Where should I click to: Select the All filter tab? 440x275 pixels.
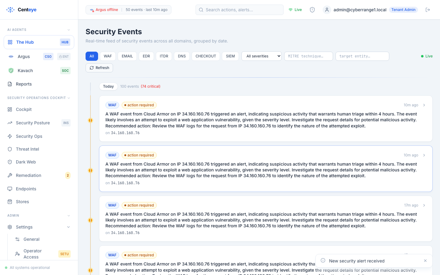coord(92,56)
